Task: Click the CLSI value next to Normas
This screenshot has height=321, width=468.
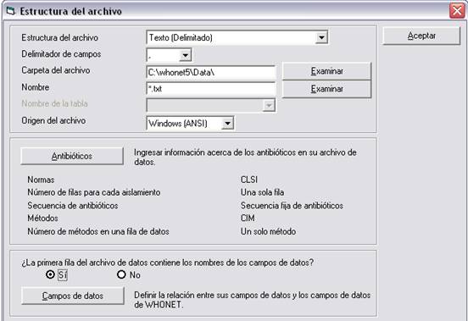Action: (x=249, y=180)
